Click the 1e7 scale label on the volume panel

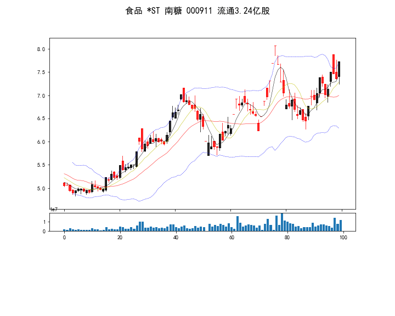coord(54,210)
